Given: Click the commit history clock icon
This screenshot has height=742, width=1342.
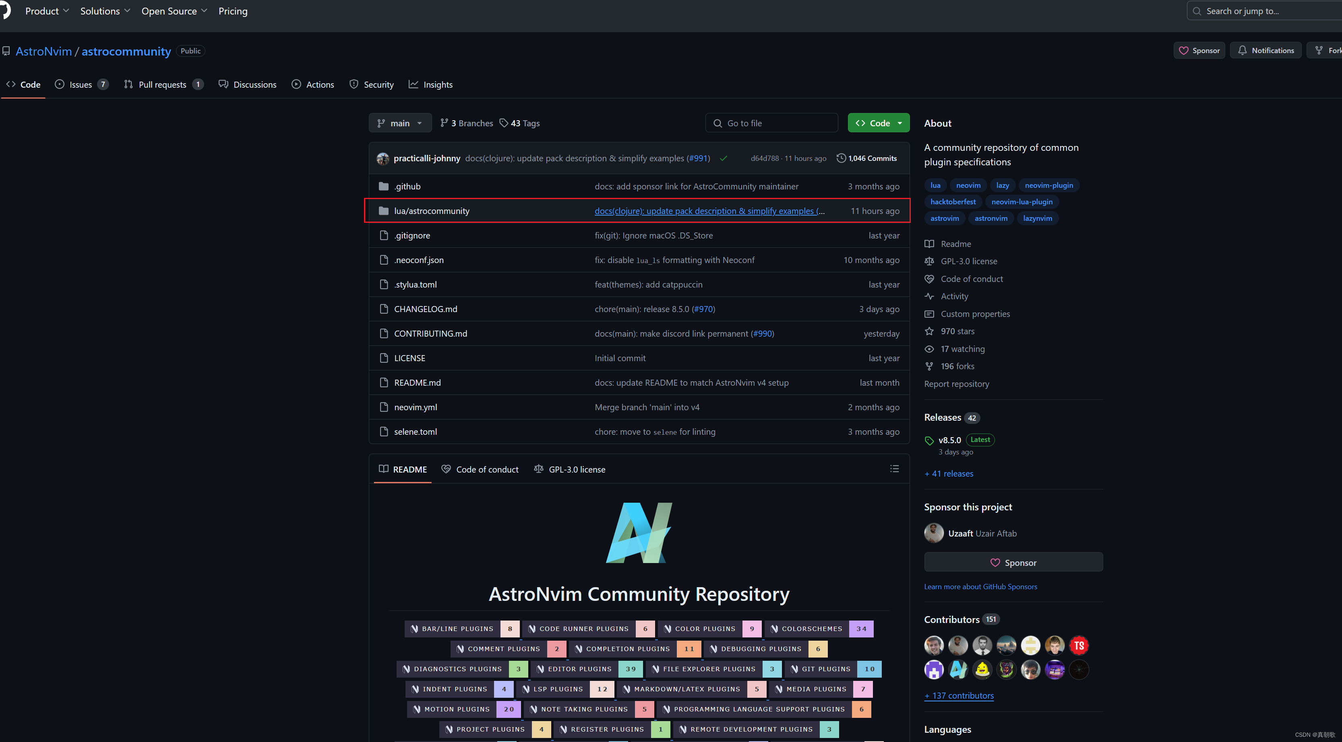Looking at the screenshot, I should [841, 158].
